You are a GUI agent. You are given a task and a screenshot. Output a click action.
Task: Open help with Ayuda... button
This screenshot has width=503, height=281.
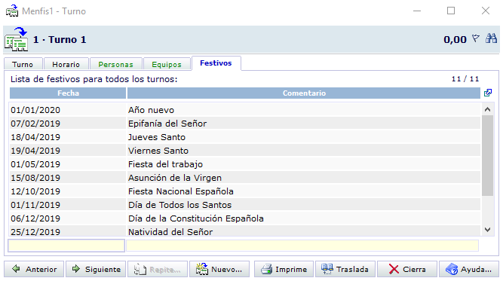(x=469, y=269)
